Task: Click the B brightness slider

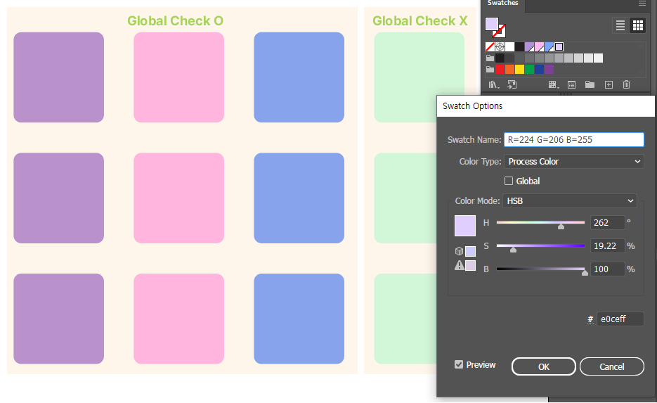Action: 540,269
